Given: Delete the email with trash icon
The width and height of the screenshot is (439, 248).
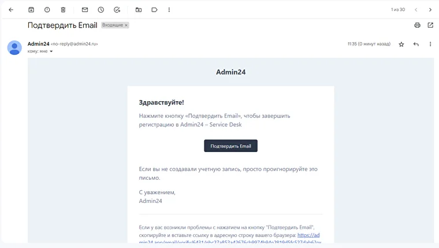Looking at the screenshot, I should 63,10.
